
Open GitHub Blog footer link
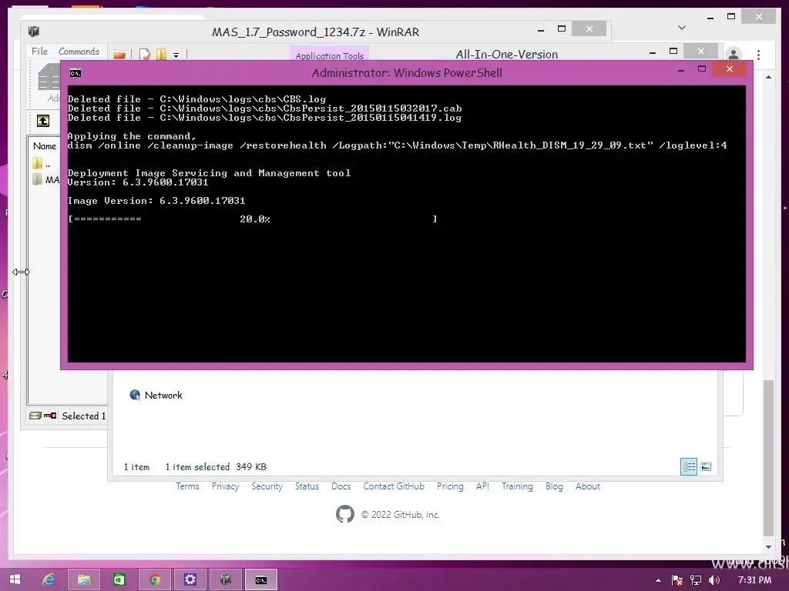[x=554, y=486]
